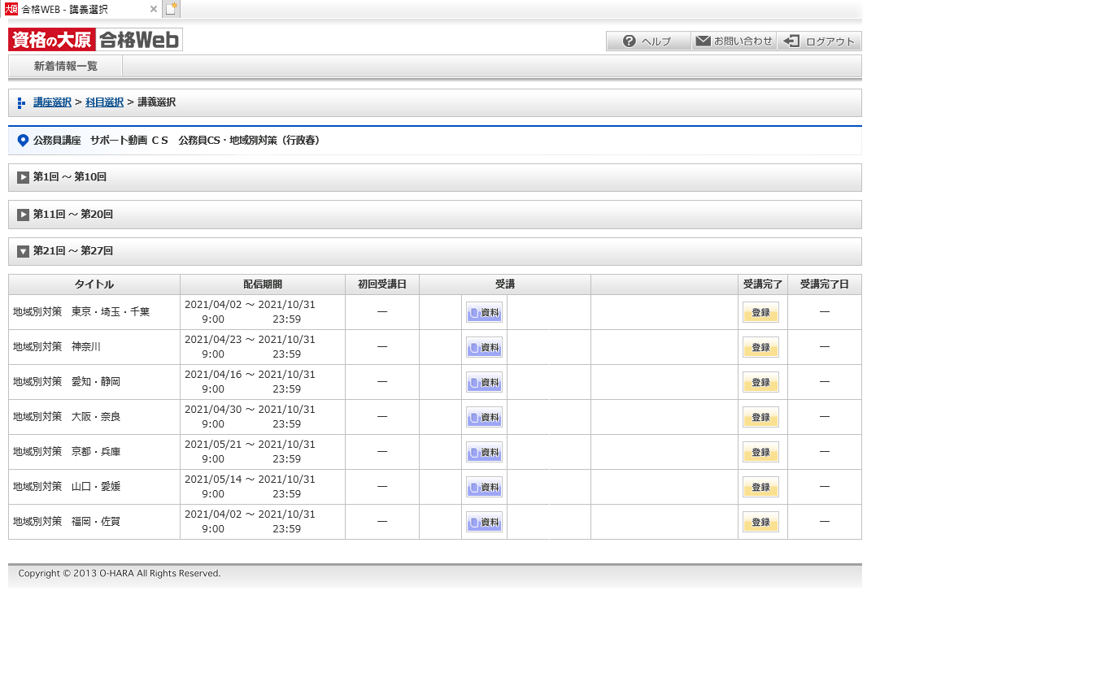This screenshot has height=686, width=1111.
Task: Open 資料 for 神奈川 row
Action: click(484, 347)
